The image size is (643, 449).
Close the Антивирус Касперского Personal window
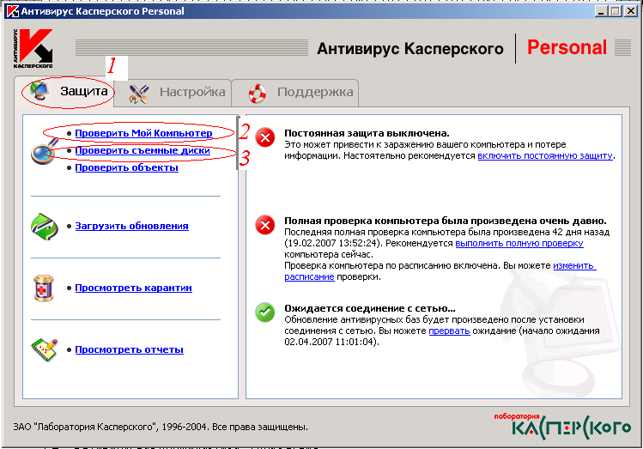(630, 11)
